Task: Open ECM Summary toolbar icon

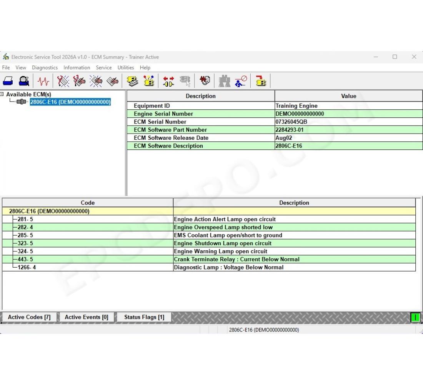Action: (132, 81)
